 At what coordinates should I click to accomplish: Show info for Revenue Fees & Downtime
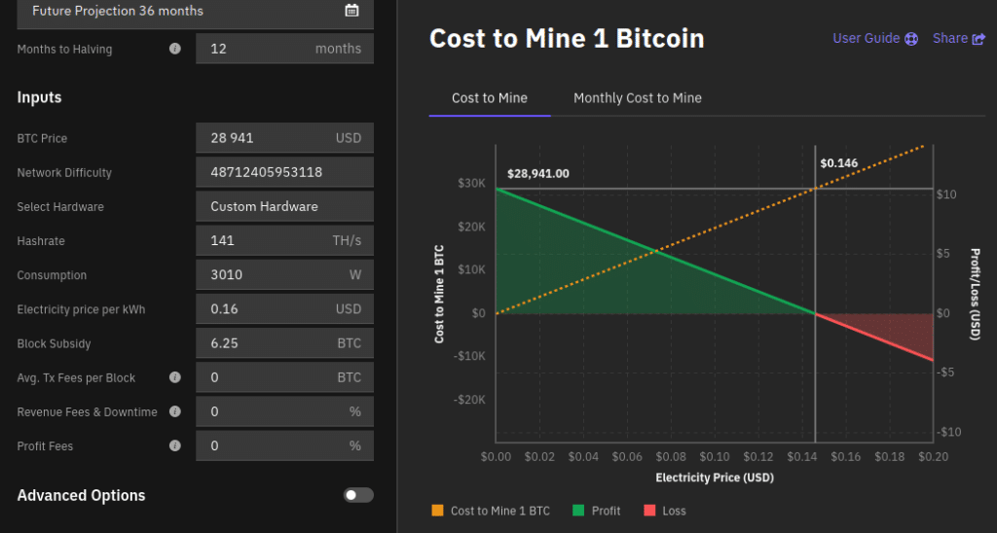175,411
